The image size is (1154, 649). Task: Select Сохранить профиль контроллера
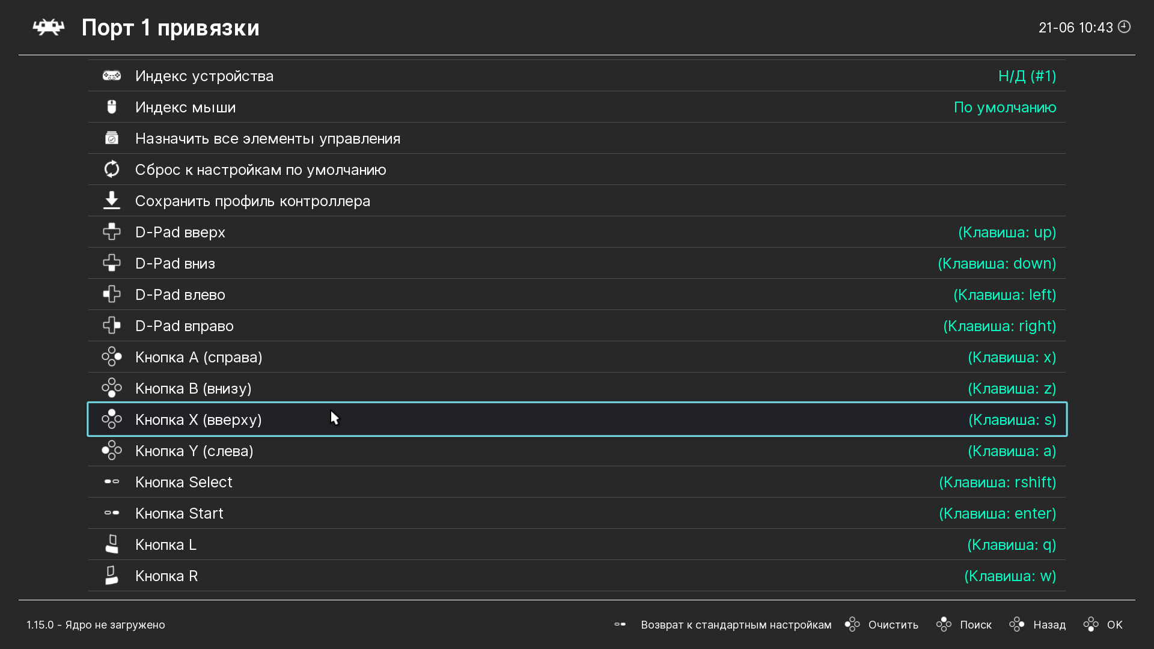[577, 201]
